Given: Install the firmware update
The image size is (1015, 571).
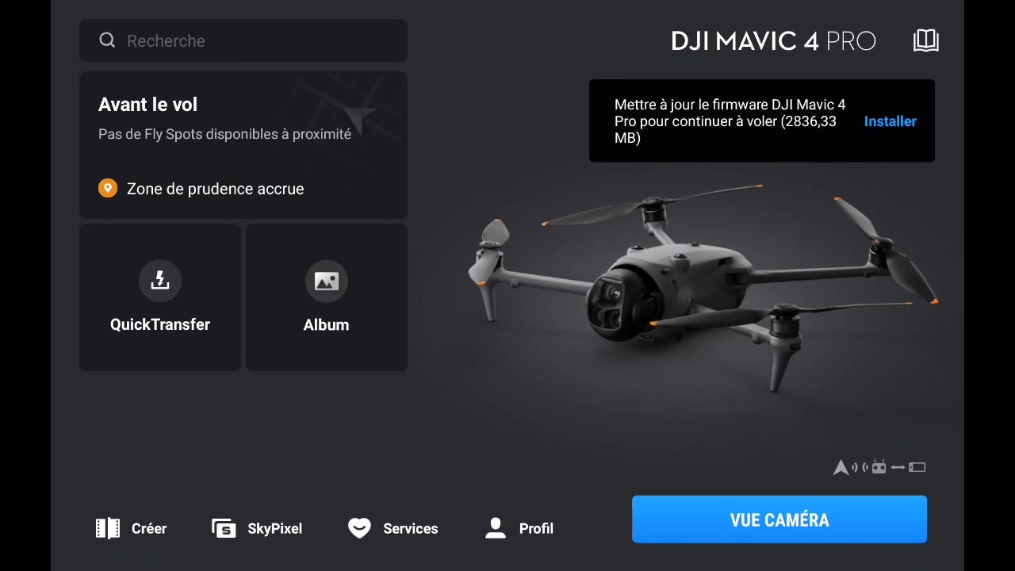Looking at the screenshot, I should coord(890,121).
